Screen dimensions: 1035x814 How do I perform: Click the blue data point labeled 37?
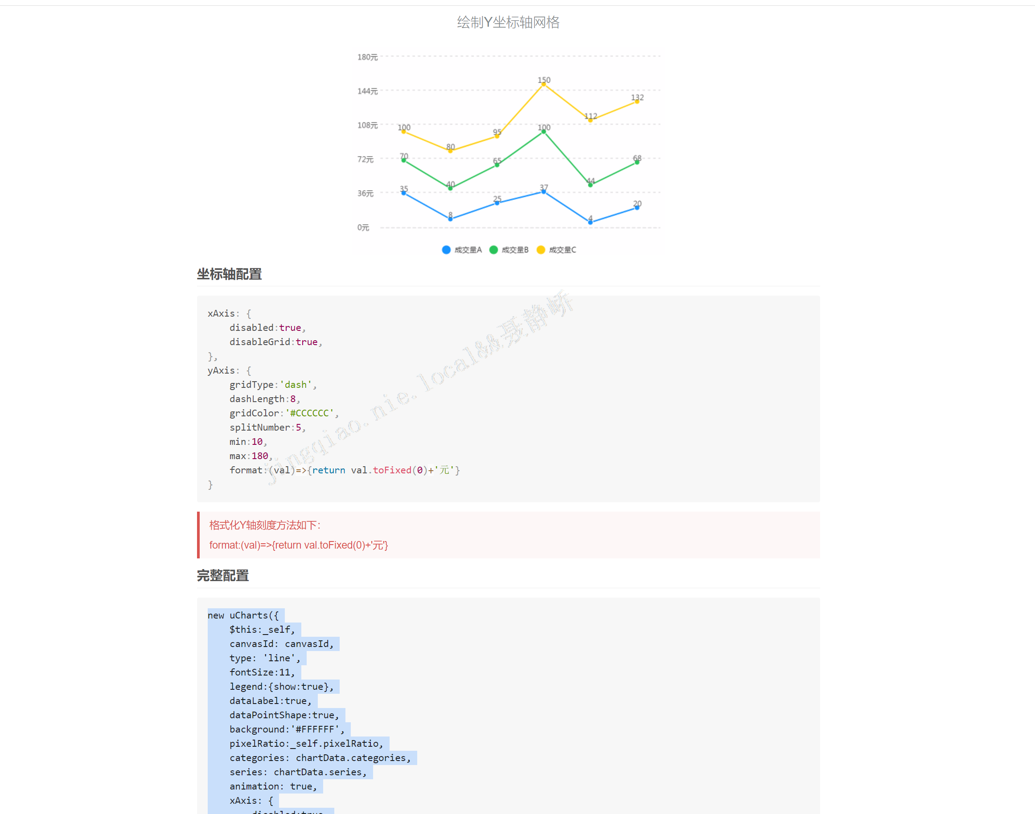(543, 191)
